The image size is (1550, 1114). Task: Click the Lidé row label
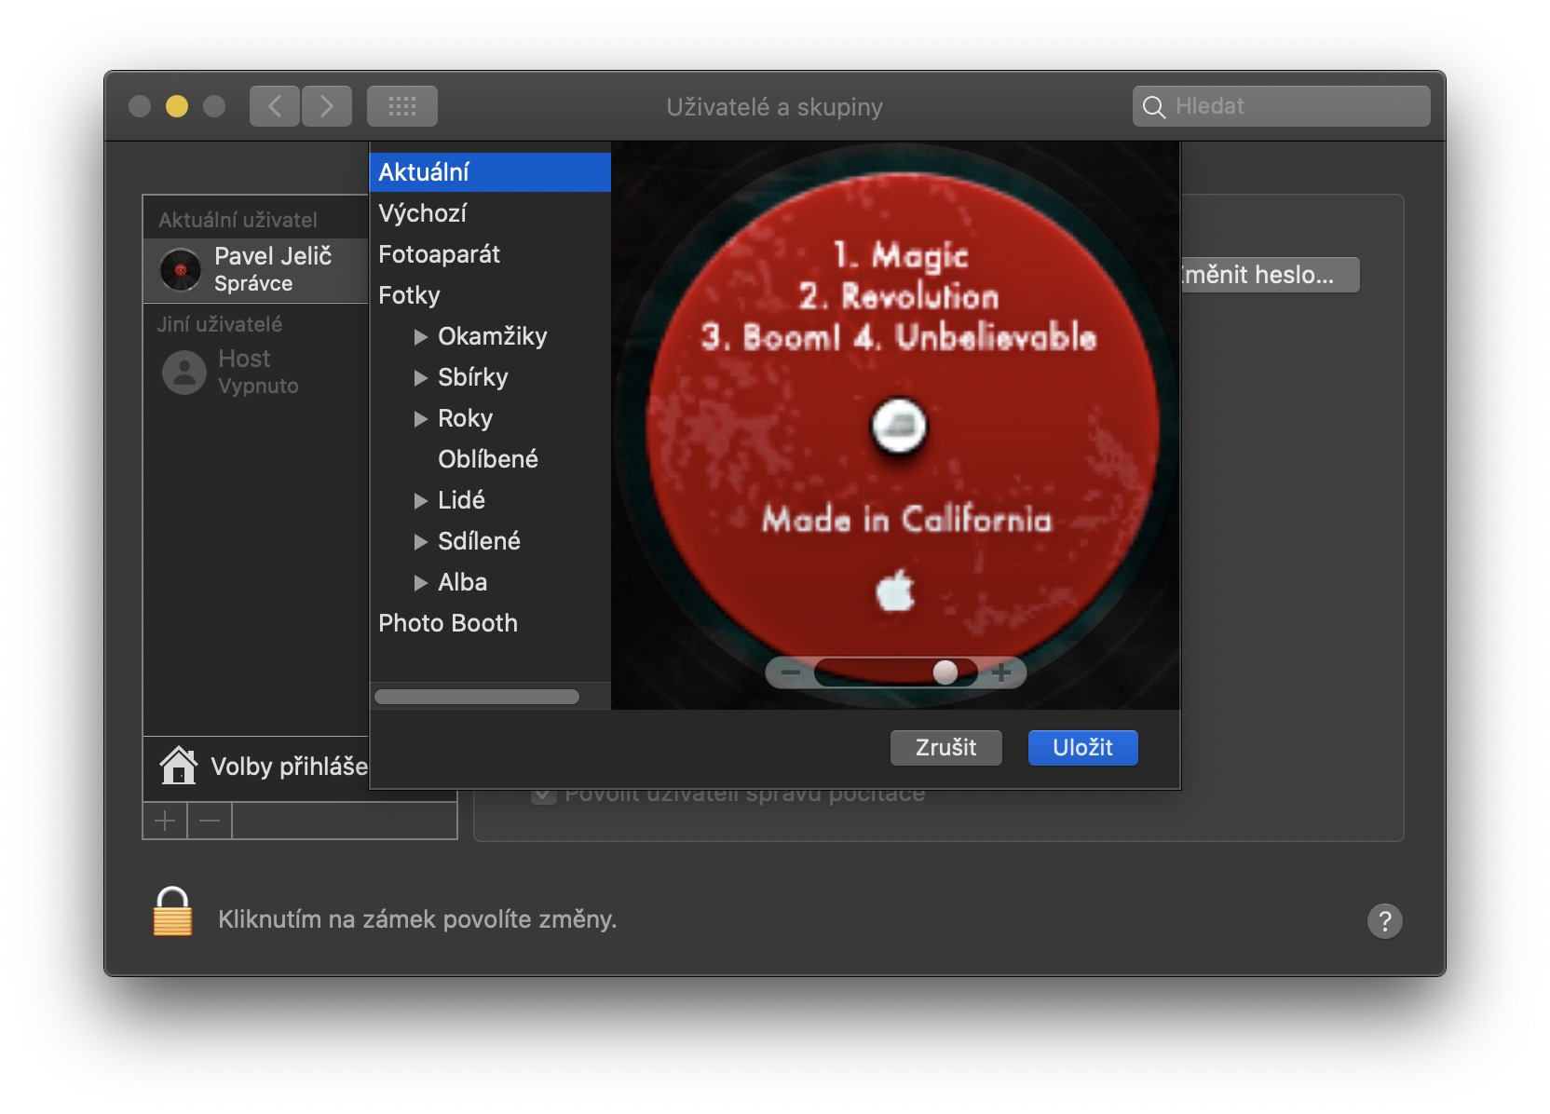pos(461,500)
